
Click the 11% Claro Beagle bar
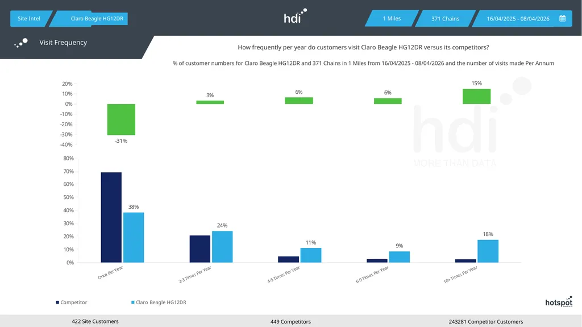(311, 255)
